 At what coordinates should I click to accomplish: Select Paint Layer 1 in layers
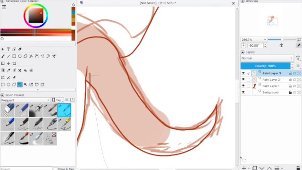[x=270, y=86]
